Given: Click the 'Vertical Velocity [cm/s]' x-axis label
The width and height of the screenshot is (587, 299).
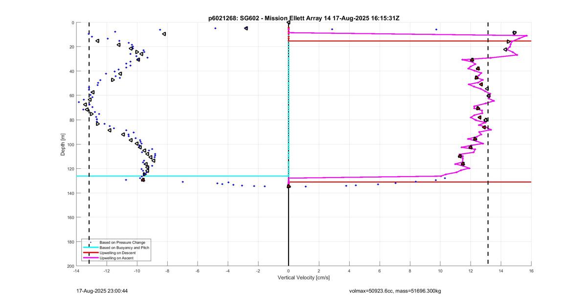Looking at the screenshot, I should pyautogui.click(x=304, y=277).
